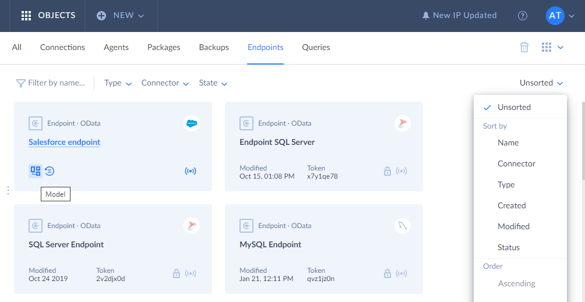585x302 pixels.
Task: Click the log icon on Salesforce endpoint card
Action: 50,171
